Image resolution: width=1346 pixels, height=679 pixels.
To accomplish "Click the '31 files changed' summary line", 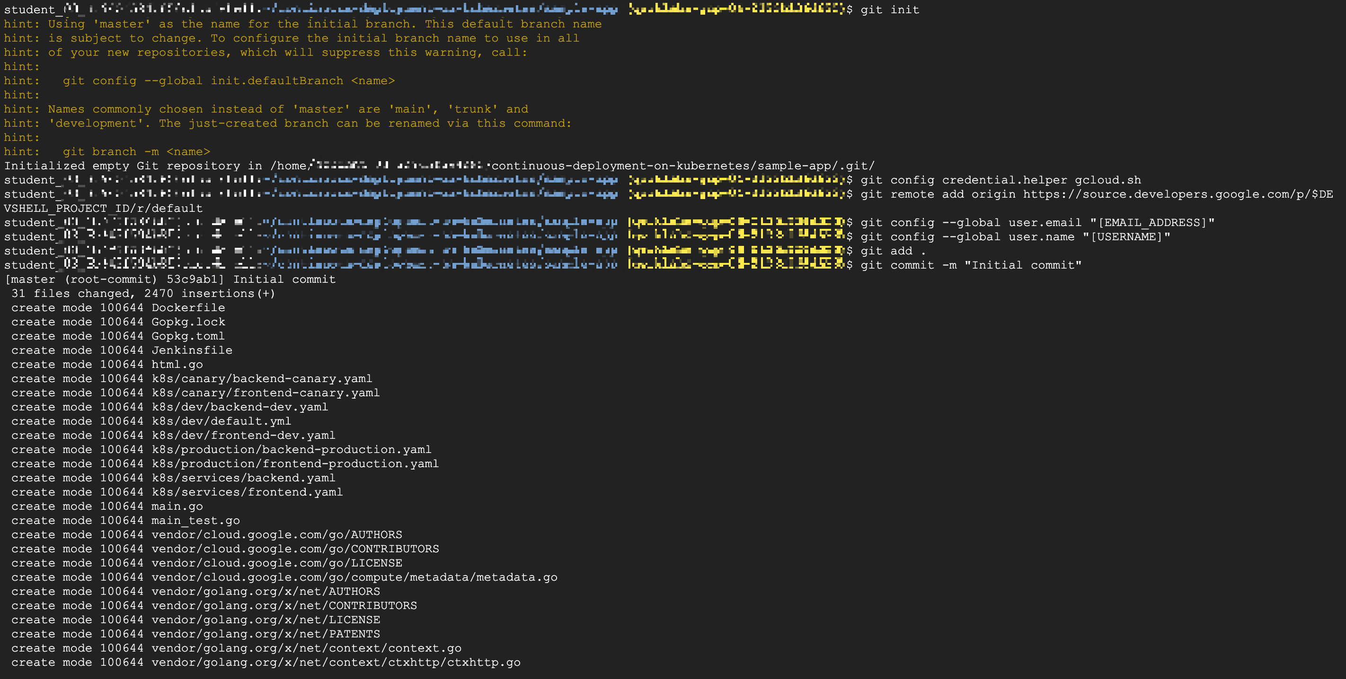I will 143,293.
